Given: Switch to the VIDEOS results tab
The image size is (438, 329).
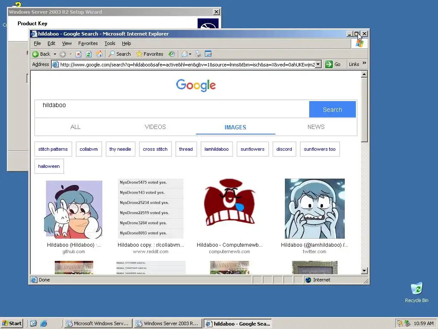Looking at the screenshot, I should click(155, 127).
